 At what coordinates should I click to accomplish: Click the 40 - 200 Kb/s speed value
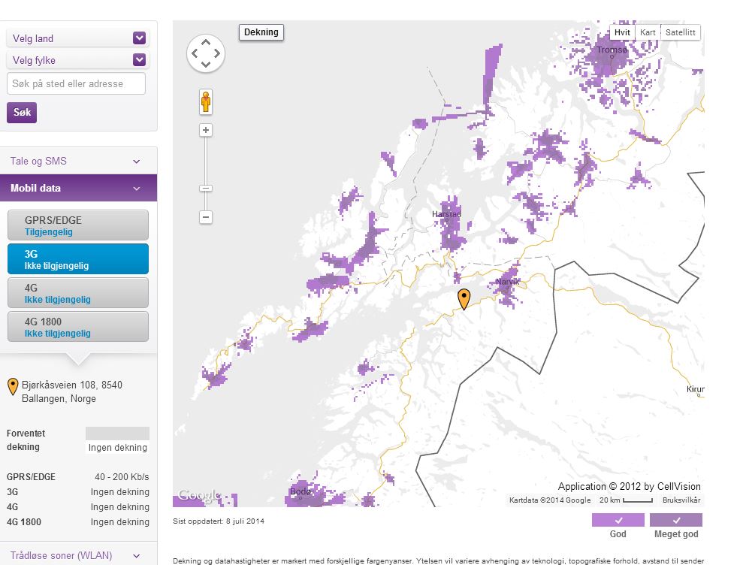coord(122,477)
